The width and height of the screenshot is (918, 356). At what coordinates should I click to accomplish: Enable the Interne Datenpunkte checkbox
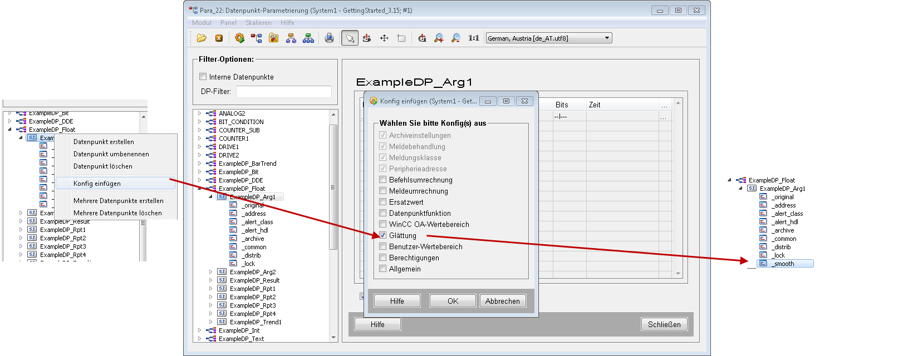[x=203, y=77]
